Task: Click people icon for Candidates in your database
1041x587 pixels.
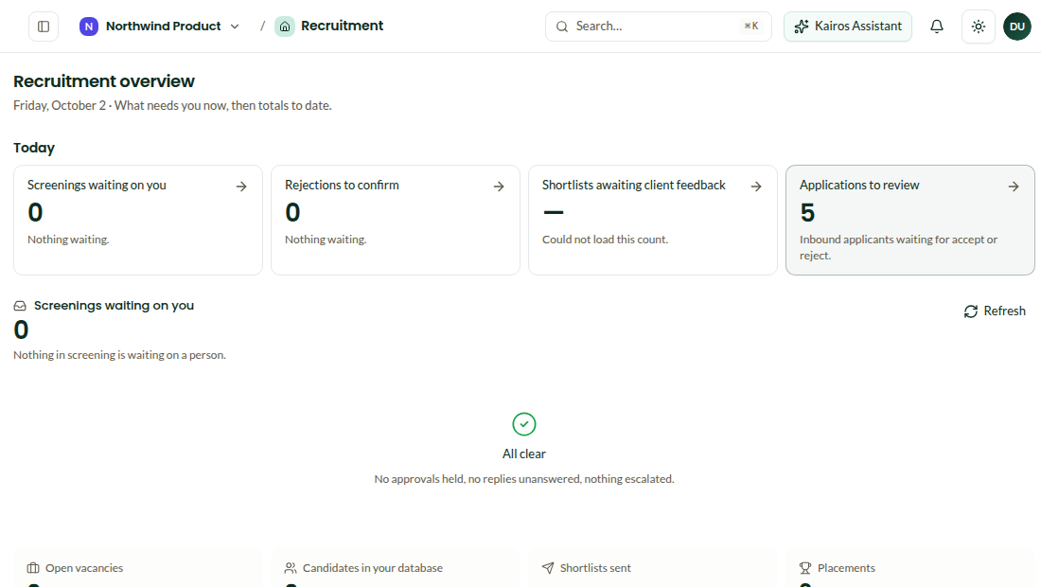Action: pos(291,568)
